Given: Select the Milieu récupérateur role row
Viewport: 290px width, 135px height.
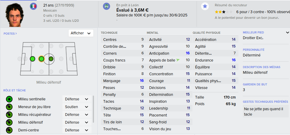Looking at the screenshot, I should 48,115.
